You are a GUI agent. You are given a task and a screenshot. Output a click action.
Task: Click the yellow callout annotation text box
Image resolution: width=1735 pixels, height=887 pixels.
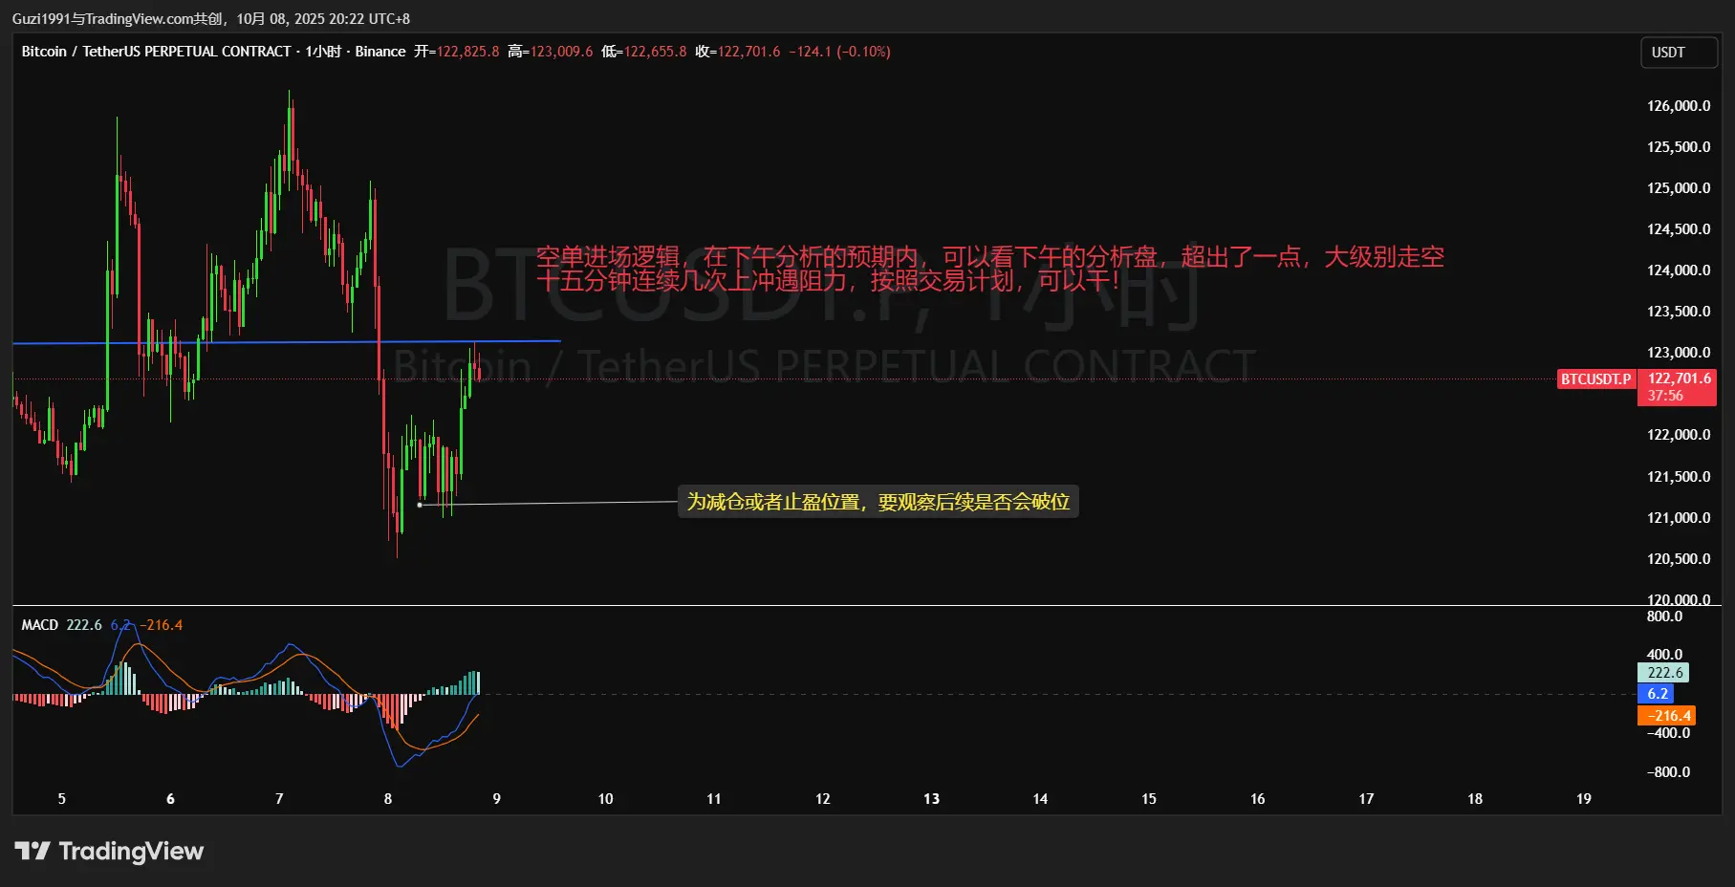click(878, 502)
